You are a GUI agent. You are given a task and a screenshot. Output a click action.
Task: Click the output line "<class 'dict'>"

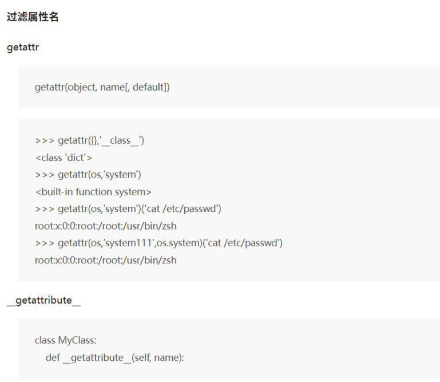(x=63, y=157)
